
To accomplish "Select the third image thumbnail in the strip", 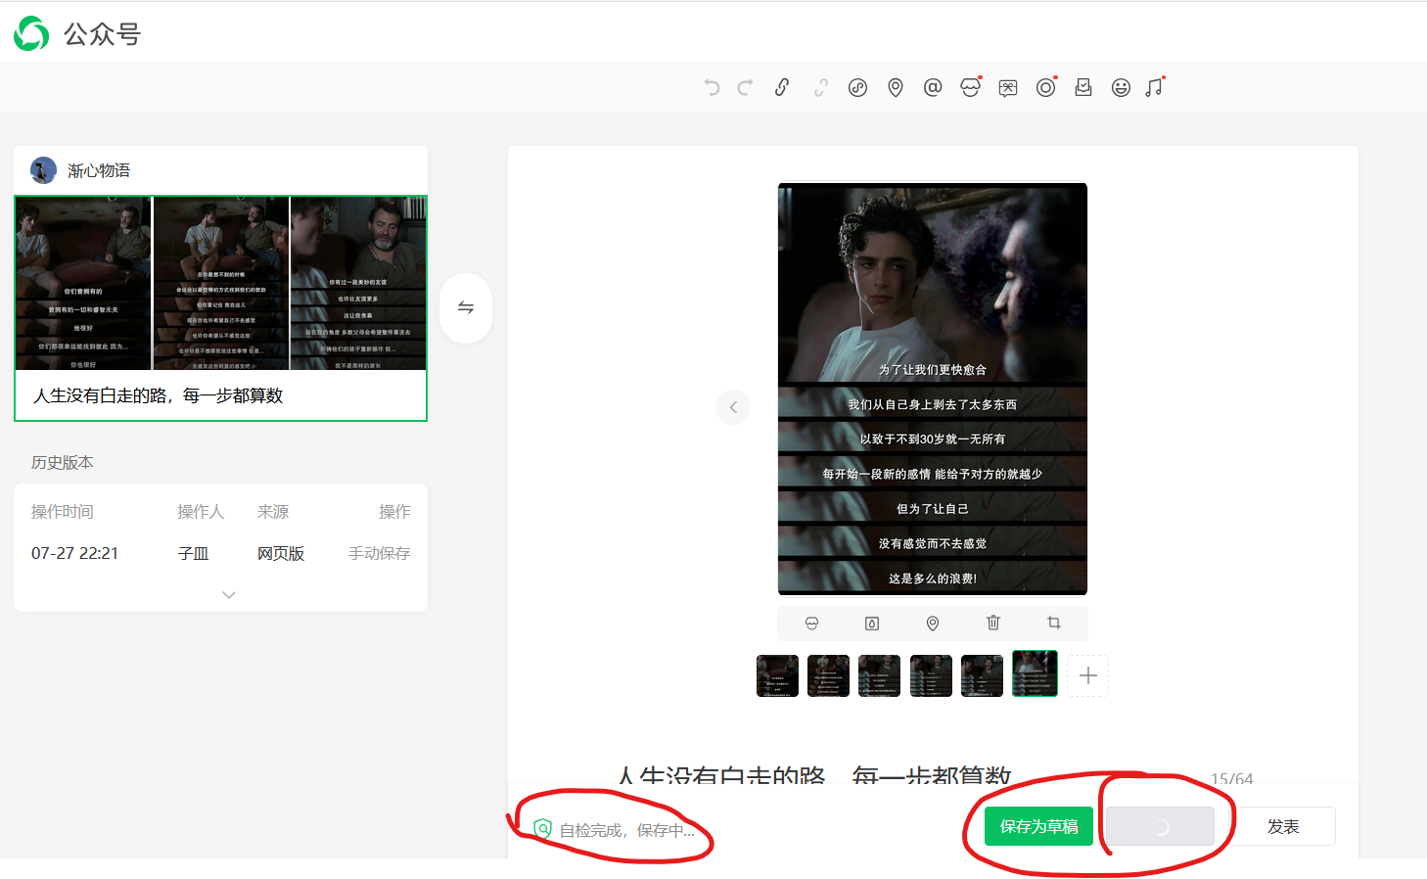I will (879, 675).
